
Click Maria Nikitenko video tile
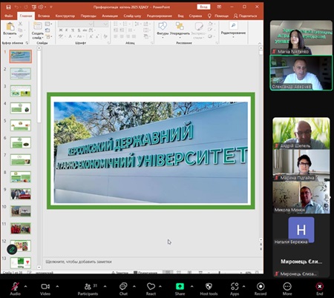point(301,38)
